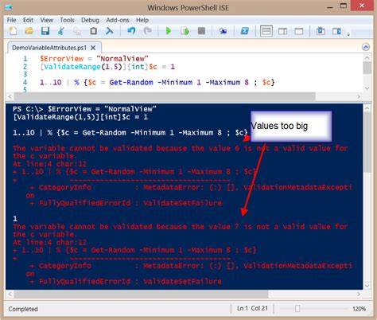The width and height of the screenshot is (377, 320).
Task: Cut selection with the scissors icon
Action: pos(61,31)
